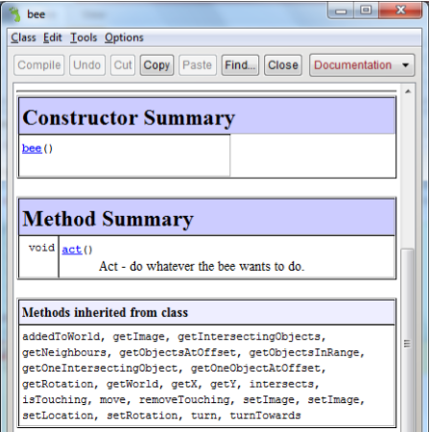Click the Method Summary heading
This screenshot has width=430, height=432.
[x=107, y=219]
